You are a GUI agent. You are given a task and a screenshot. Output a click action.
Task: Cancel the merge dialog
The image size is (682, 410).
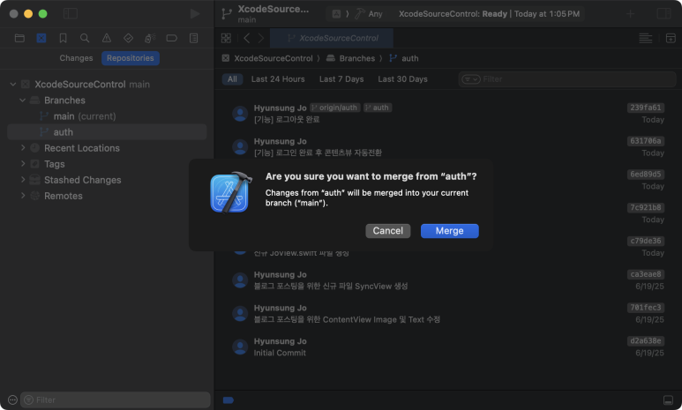point(387,231)
